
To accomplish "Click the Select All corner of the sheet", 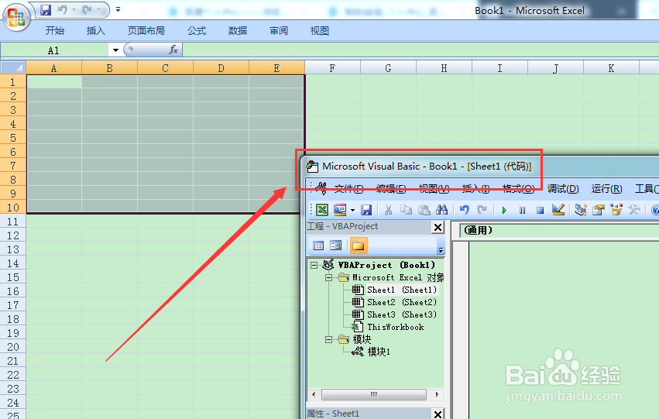I will point(13,67).
